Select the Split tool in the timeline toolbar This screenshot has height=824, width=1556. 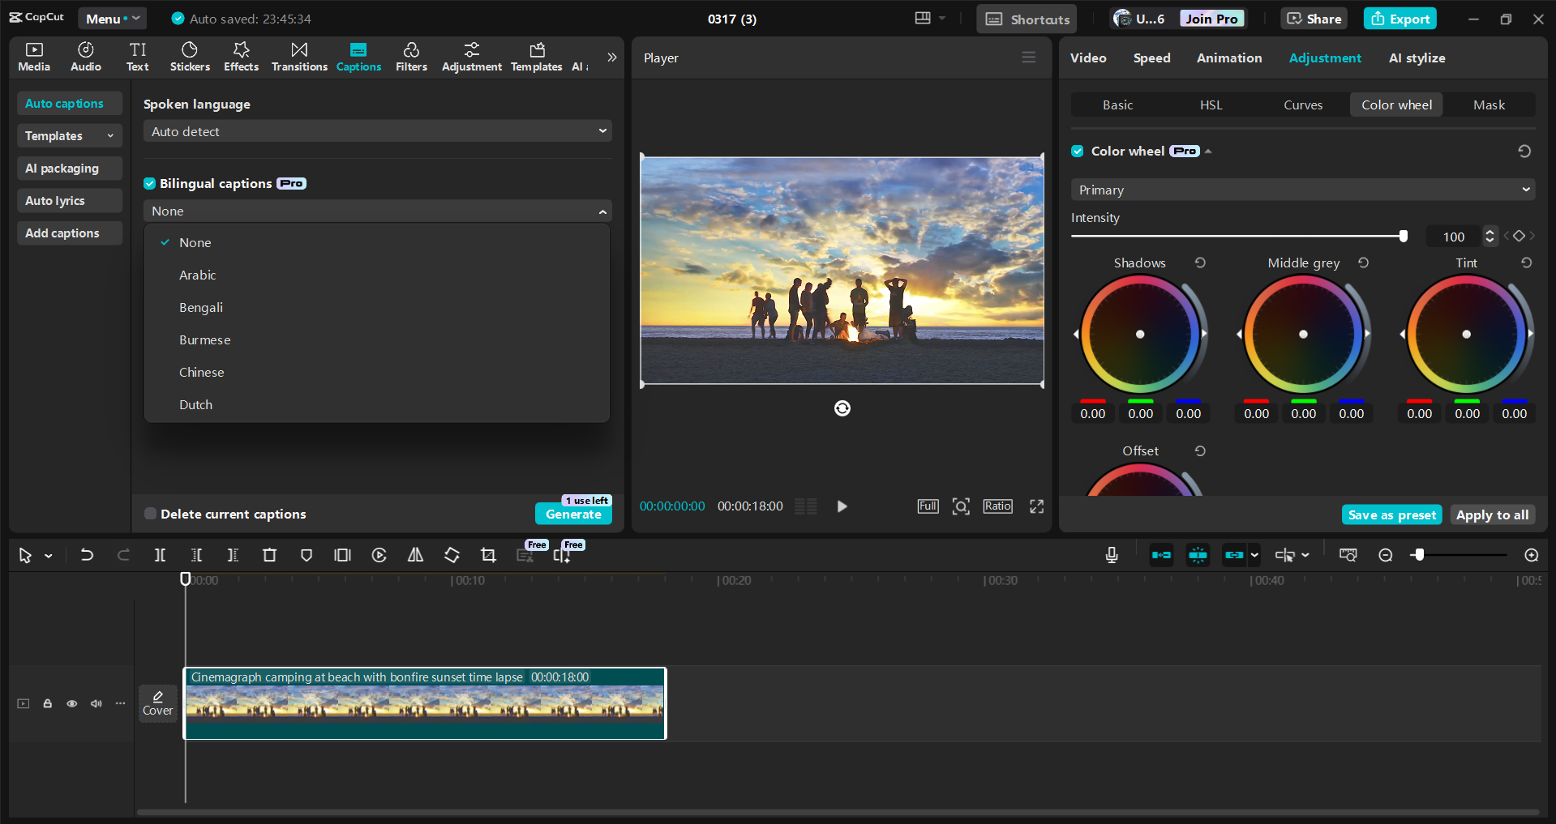[160, 555]
